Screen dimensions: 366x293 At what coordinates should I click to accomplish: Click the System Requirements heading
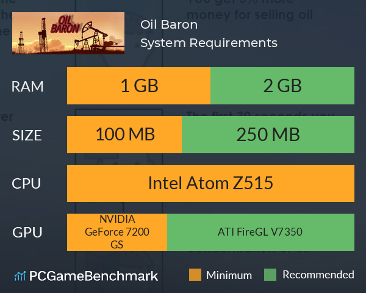point(209,43)
